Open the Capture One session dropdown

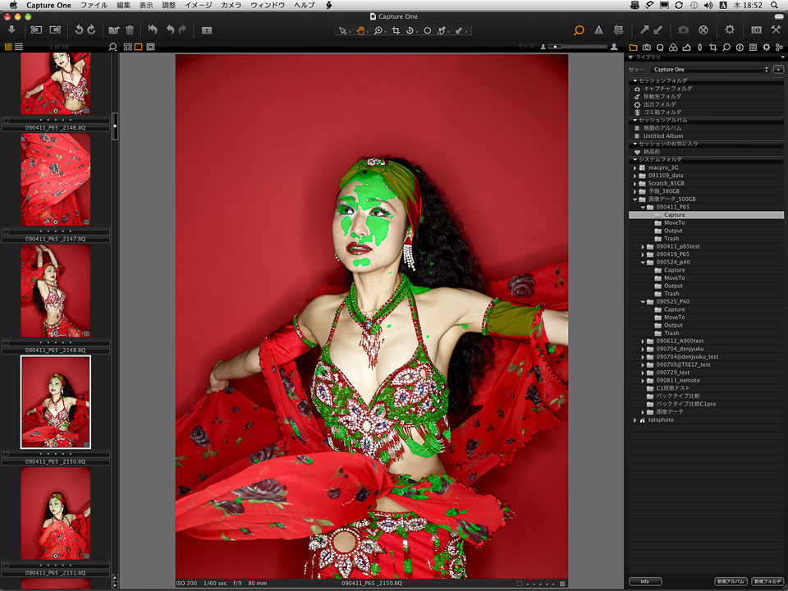(710, 70)
